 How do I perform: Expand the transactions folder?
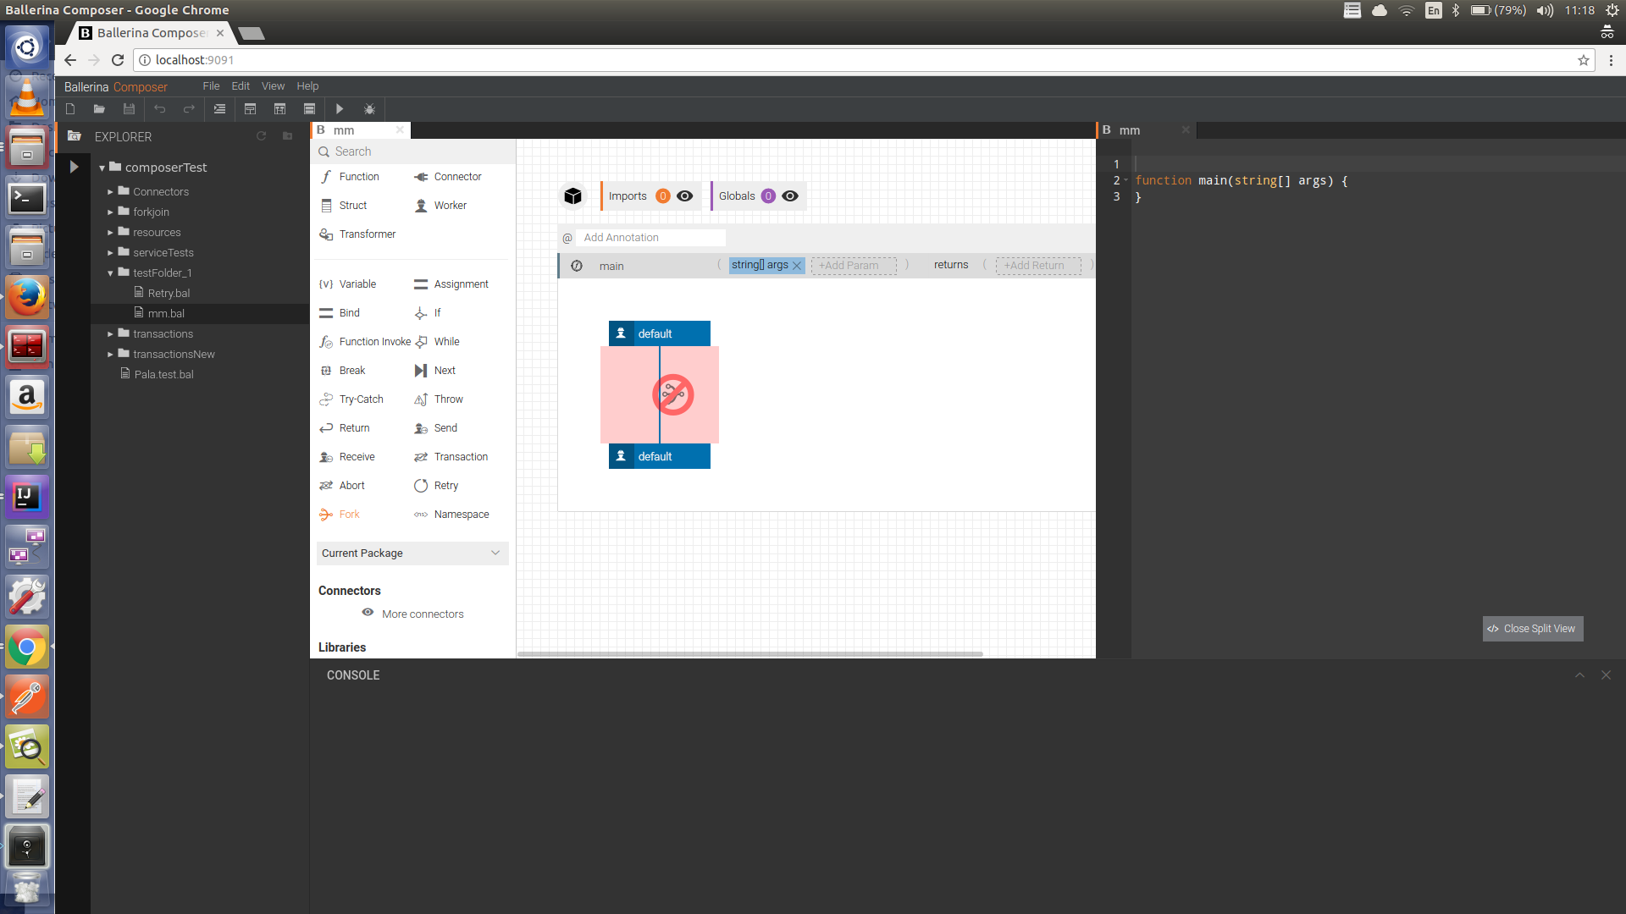pyautogui.click(x=110, y=334)
